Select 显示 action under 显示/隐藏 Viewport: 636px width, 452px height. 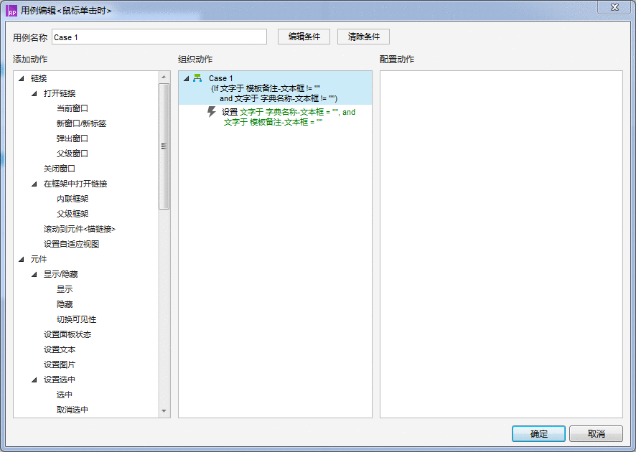click(x=65, y=289)
